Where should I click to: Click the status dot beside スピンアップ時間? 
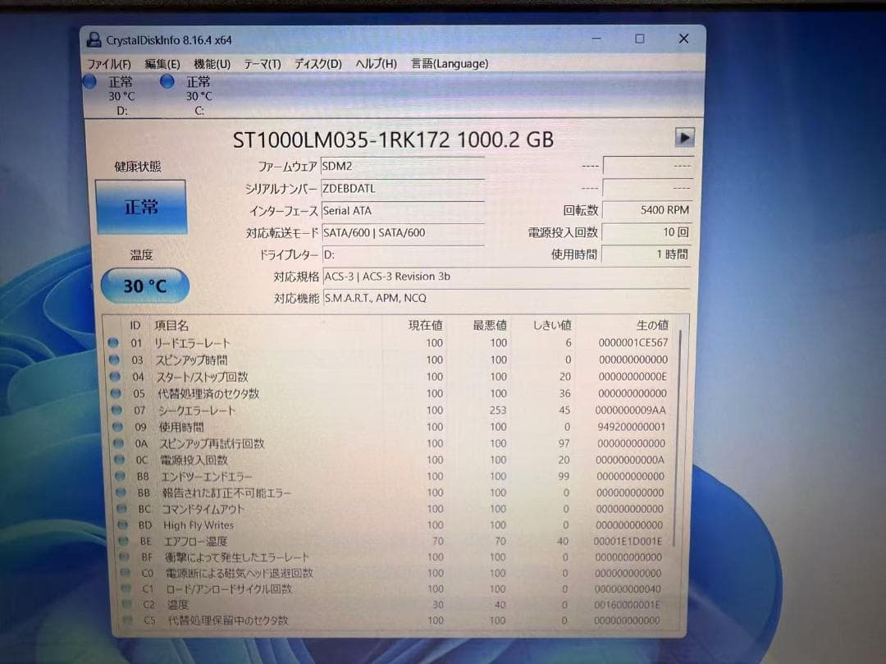tap(115, 359)
